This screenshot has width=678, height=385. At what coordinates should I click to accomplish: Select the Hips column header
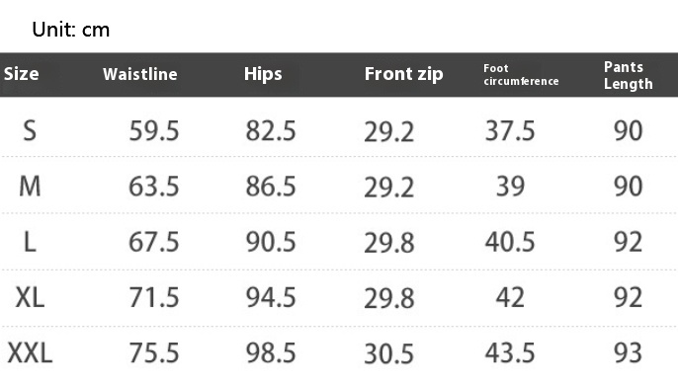tap(263, 74)
